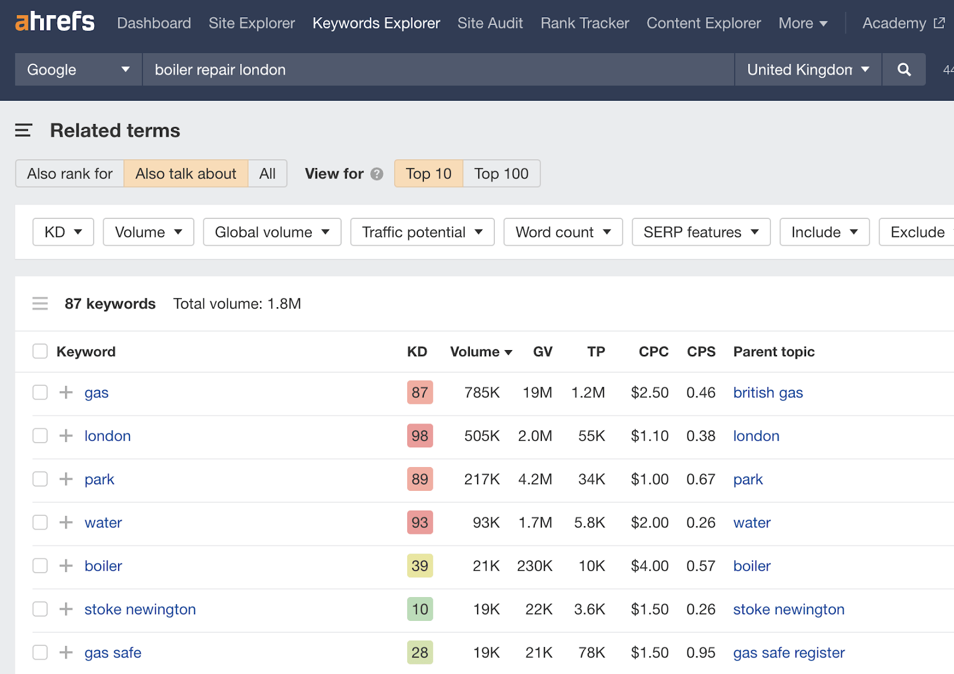Switch to the Top 100 view
This screenshot has width=954, height=674.
click(501, 174)
